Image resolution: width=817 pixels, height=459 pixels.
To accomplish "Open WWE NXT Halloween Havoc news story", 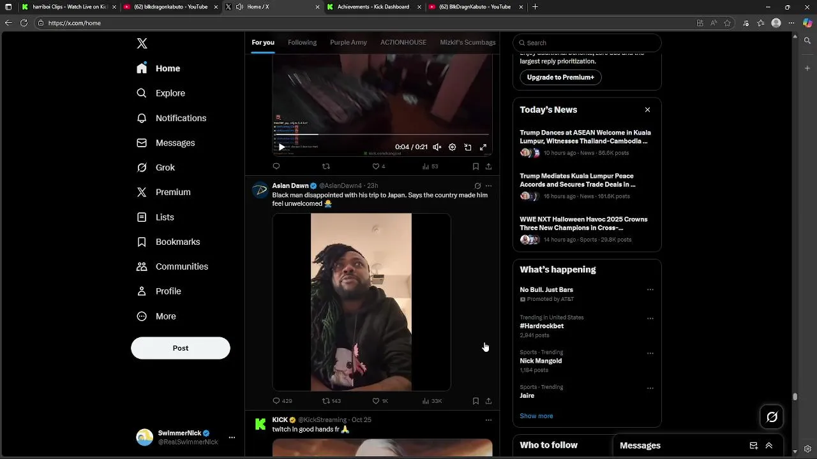I will click(x=587, y=229).
